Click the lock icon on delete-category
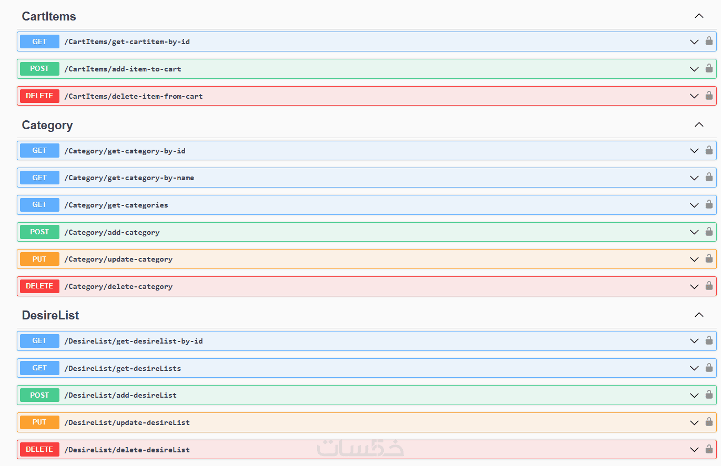This screenshot has height=466, width=721. (x=709, y=286)
